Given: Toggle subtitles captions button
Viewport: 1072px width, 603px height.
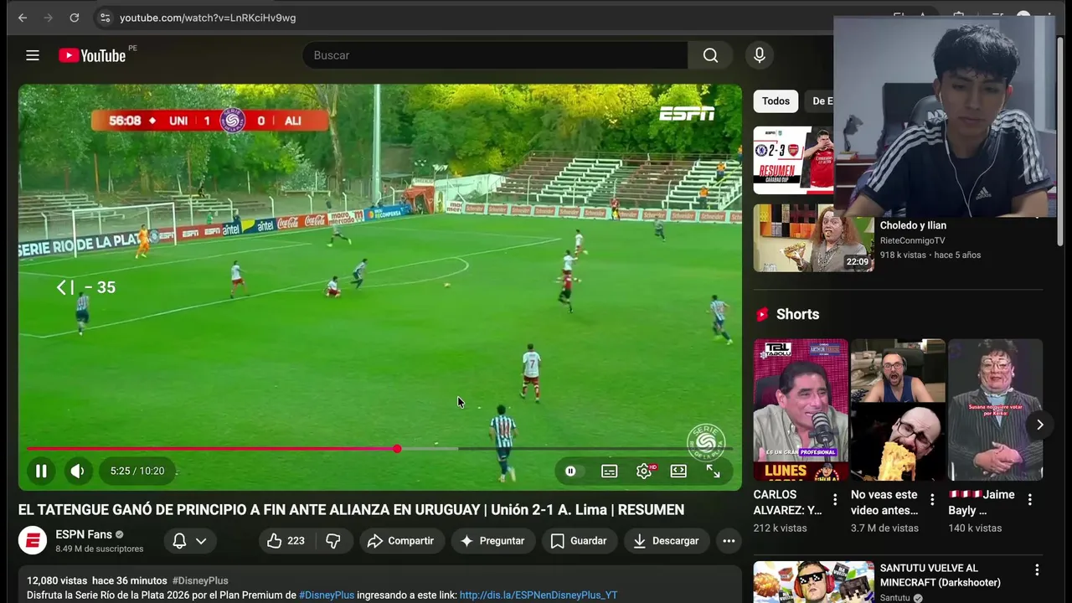Looking at the screenshot, I should point(610,472).
